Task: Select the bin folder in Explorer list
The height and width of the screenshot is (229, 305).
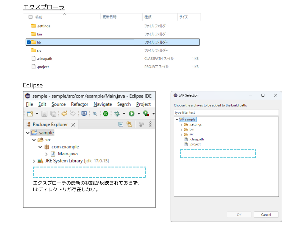Action: tap(113, 34)
